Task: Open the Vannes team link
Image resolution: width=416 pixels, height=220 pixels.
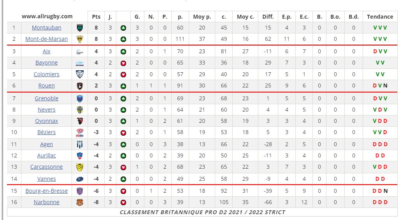Action: coord(46,179)
